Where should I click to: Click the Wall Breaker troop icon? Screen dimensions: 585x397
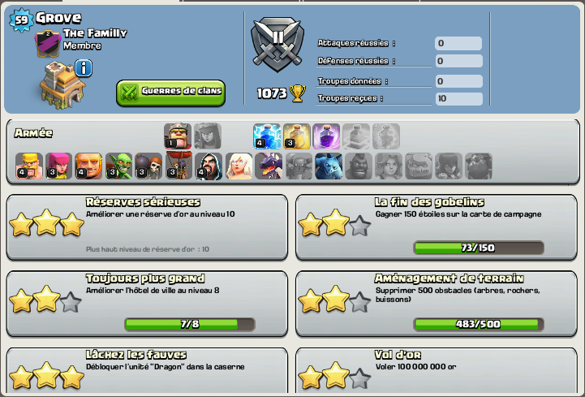click(x=148, y=166)
